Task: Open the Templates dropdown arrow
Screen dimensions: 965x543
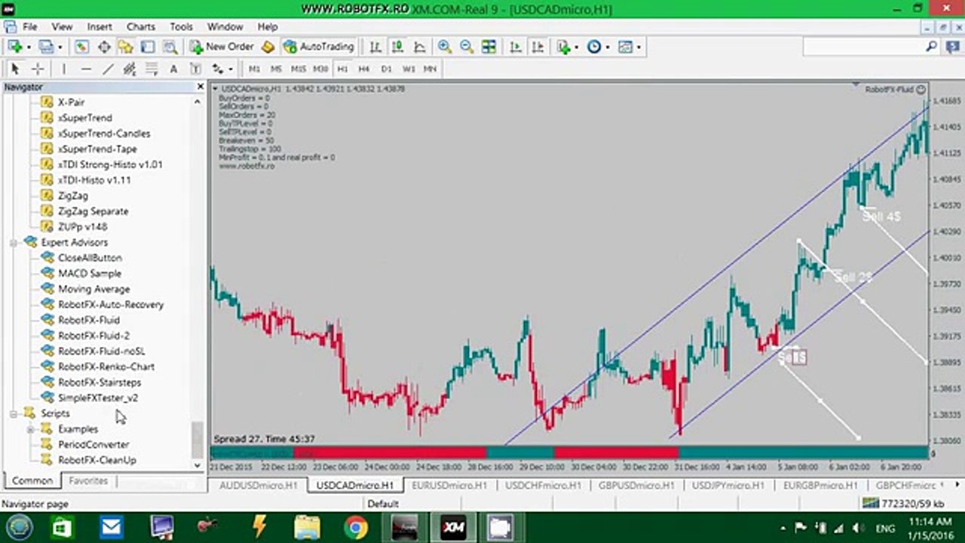Action: tap(639, 47)
